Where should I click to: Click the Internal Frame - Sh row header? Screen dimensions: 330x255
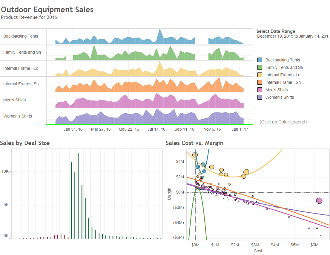click(x=21, y=84)
